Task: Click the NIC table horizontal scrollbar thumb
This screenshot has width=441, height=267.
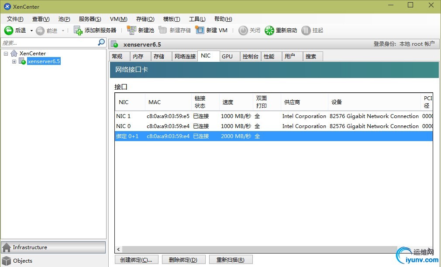Action: pyautogui.click(x=260, y=249)
